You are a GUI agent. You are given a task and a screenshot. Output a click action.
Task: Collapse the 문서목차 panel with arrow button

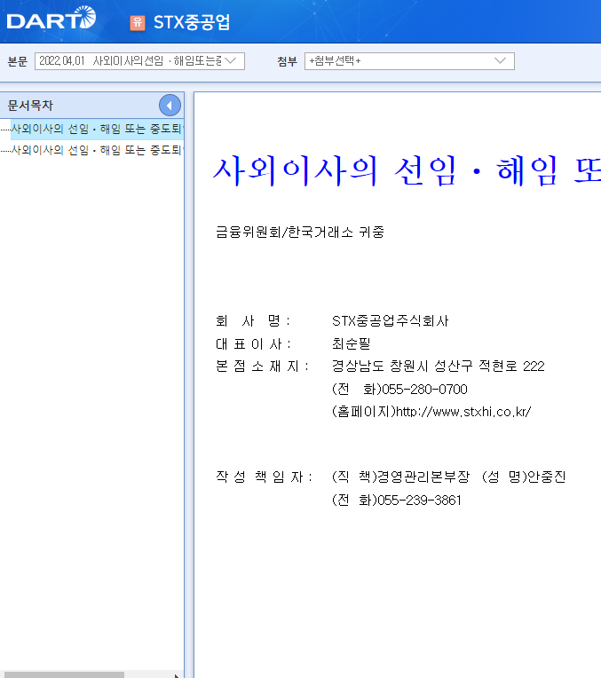pos(170,105)
